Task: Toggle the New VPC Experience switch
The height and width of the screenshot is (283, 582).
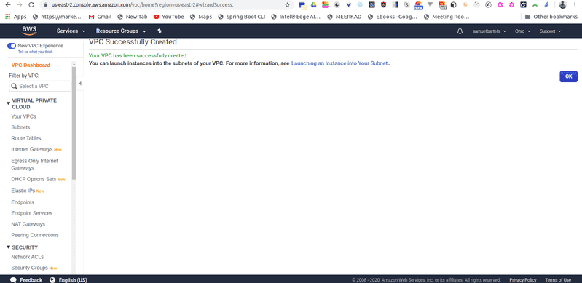Action: coord(12,46)
